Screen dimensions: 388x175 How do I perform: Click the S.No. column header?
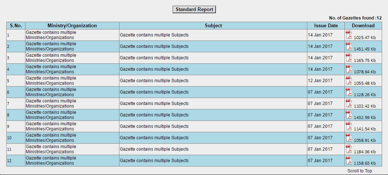16,25
